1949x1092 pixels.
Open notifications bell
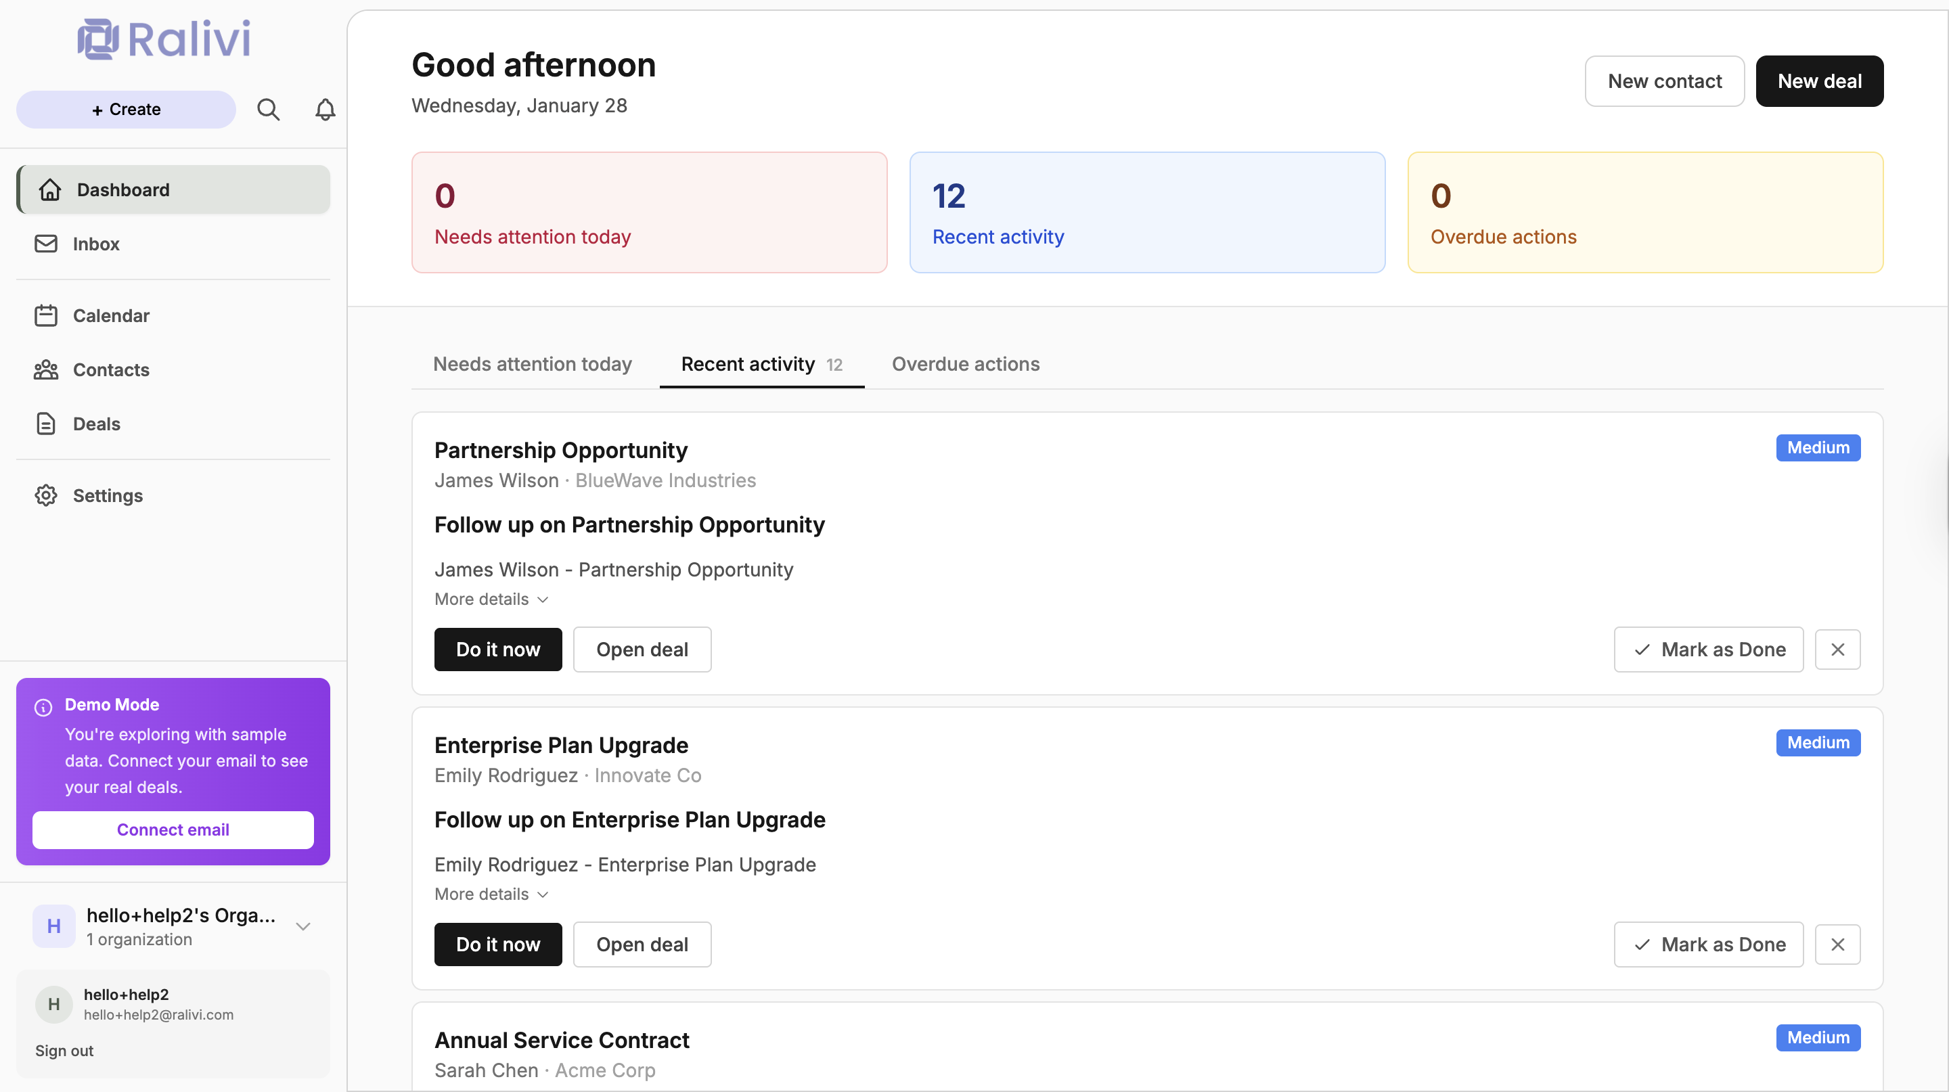(x=324, y=110)
